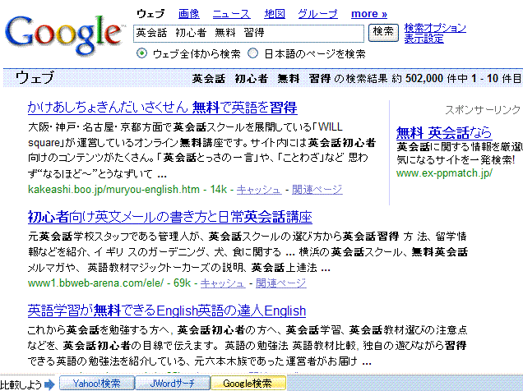Open 関連ページ for bbweb-arena.com result
Viewport: 523px width, 391px height.
[281, 283]
